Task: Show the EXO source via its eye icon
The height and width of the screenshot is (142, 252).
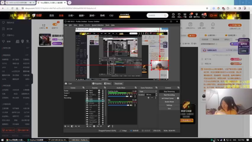Action: [x=99, y=97]
